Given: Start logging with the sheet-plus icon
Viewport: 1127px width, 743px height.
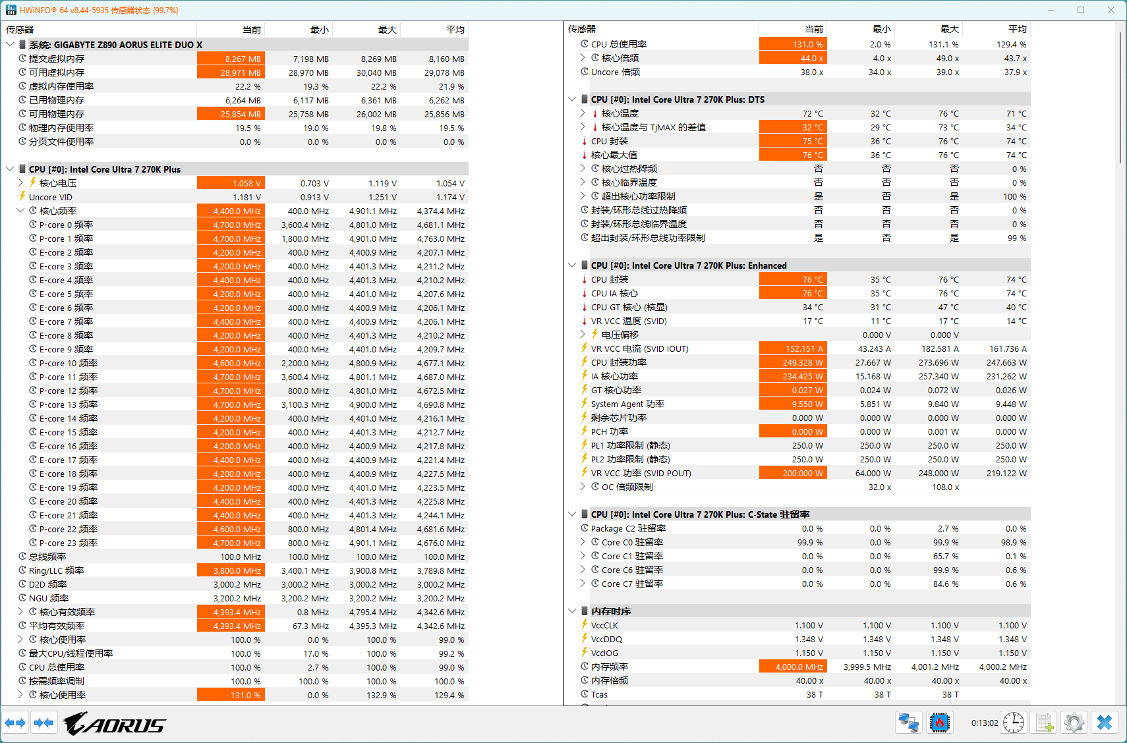Looking at the screenshot, I should click(1044, 723).
